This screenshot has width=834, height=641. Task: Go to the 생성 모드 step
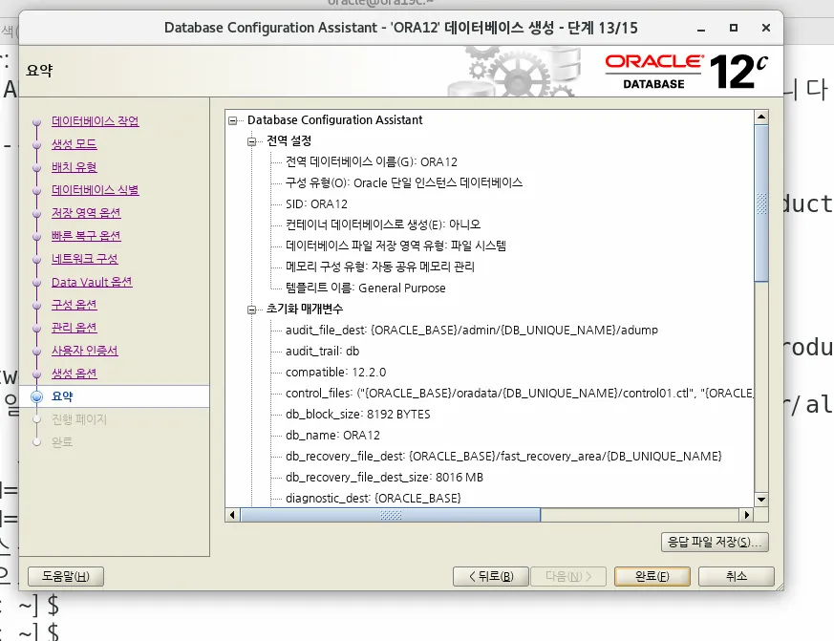[x=74, y=144]
